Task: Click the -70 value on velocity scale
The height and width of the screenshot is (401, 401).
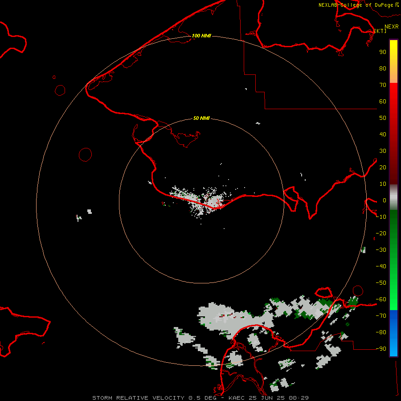Action: click(381, 316)
